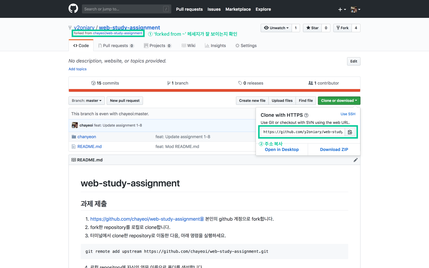Screen dimensions: 429x268
Task: Open the Pull requests repo tab
Action: (x=116, y=46)
